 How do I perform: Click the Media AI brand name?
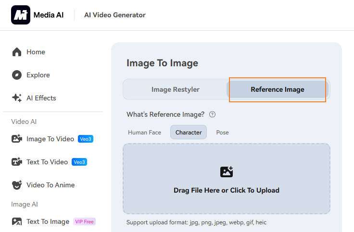click(48, 15)
